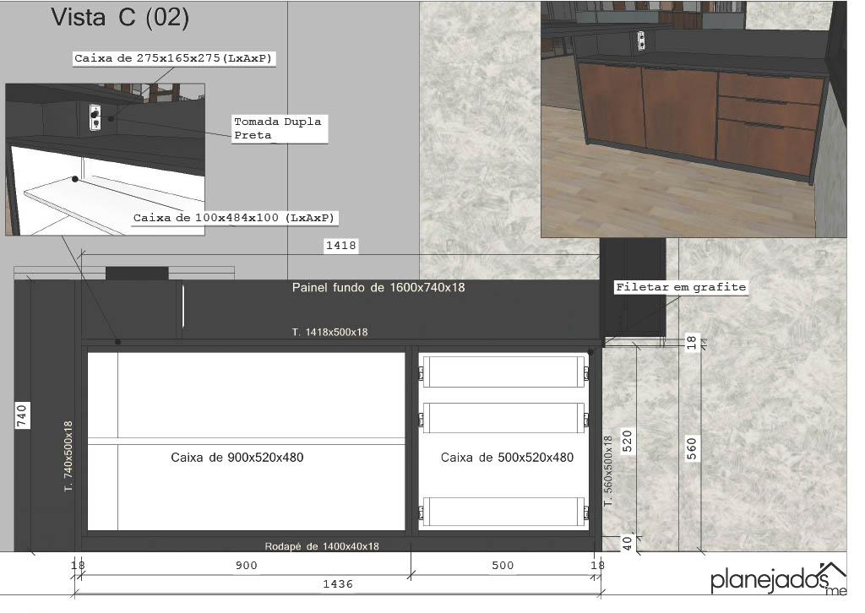Click the 'Filetar em grafite' annotation
Image resolution: width=865 pixels, height=613 pixels.
681,287
